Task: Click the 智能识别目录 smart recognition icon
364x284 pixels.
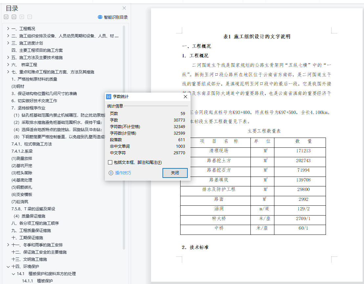Action: [x=100, y=17]
